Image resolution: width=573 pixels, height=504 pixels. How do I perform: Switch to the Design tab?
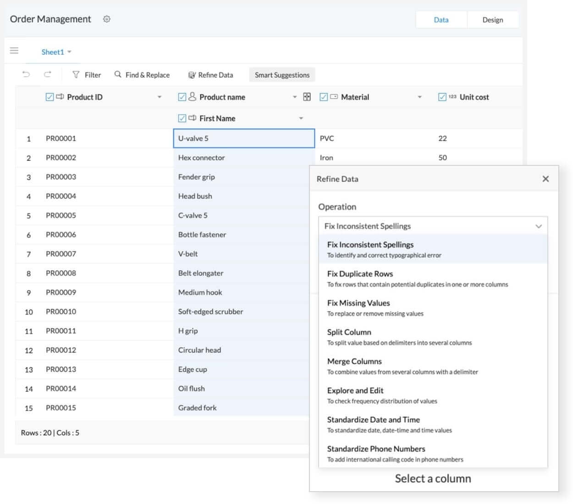click(492, 20)
